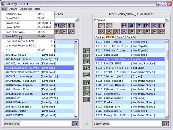Image resolution: width=173 pixels, height=130 pixels.
Task: Click the red double-left arrow in PCG 2
Action: coord(101,31)
